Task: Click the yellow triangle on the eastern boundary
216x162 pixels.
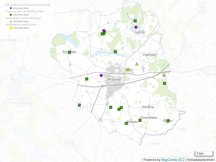Action: point(164,75)
